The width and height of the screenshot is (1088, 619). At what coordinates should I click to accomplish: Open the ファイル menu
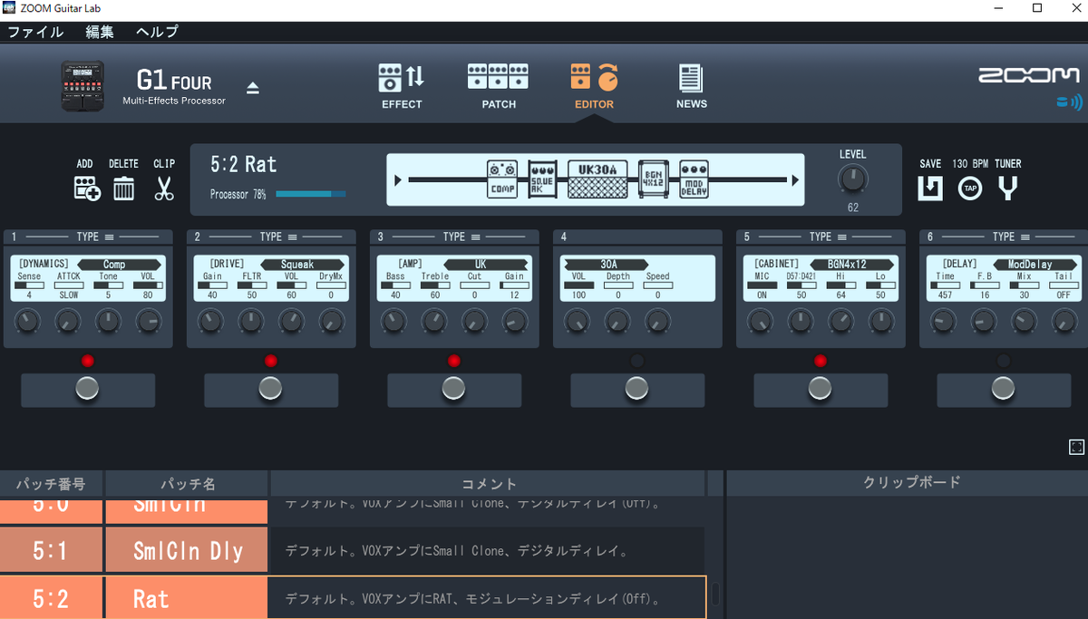coord(35,32)
